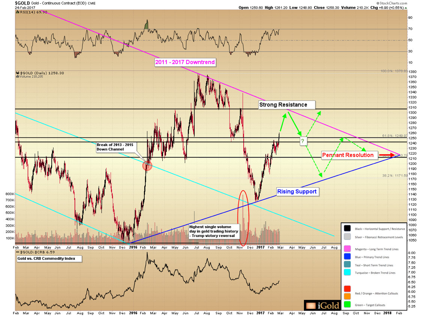Screen dimensions: 422x316
Task: Click the Rising Support label
Action: coord(297,192)
